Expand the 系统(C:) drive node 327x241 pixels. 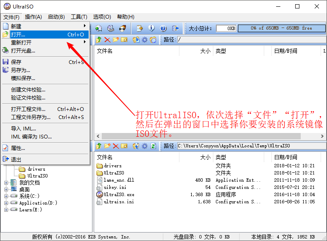6,196
